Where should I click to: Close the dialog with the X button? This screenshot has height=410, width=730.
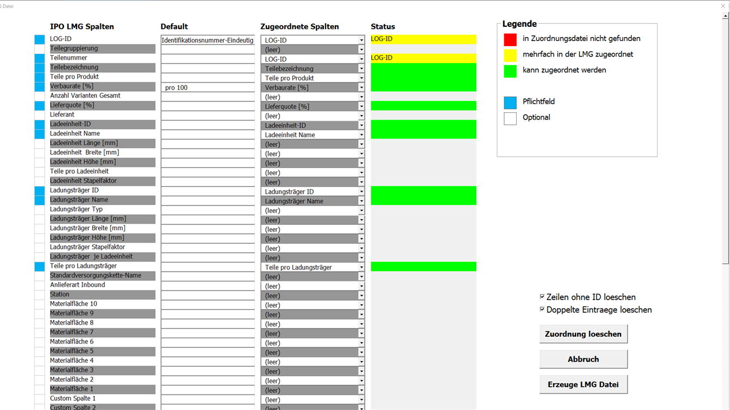pyautogui.click(x=723, y=6)
